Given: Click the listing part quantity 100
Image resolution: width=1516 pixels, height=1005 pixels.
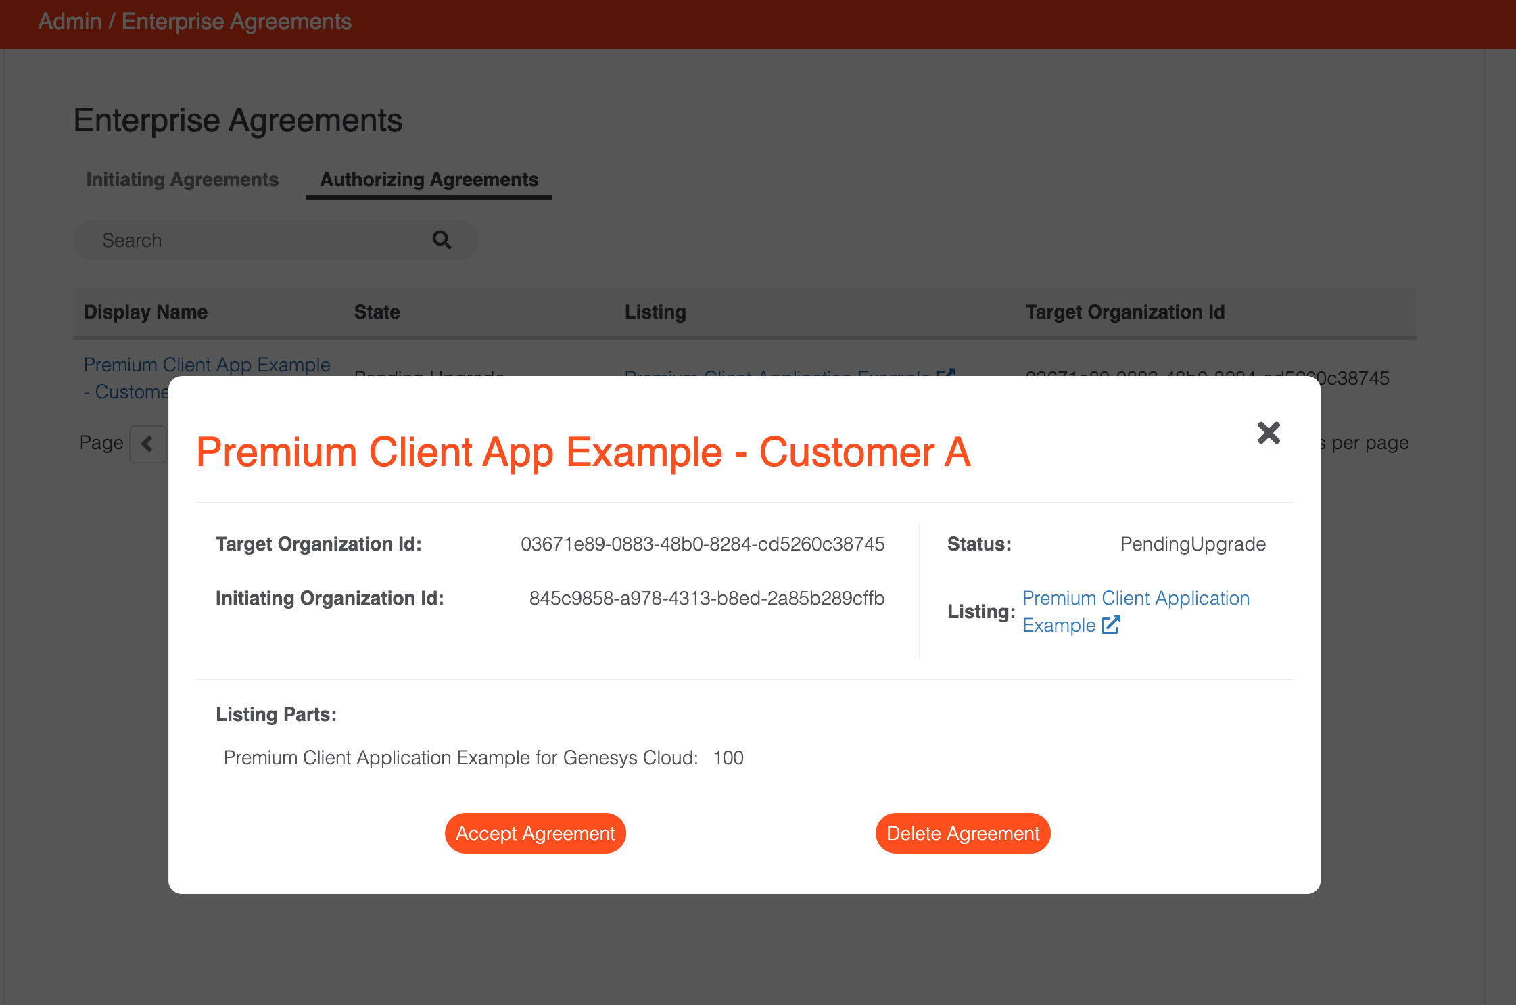Looking at the screenshot, I should 728,757.
